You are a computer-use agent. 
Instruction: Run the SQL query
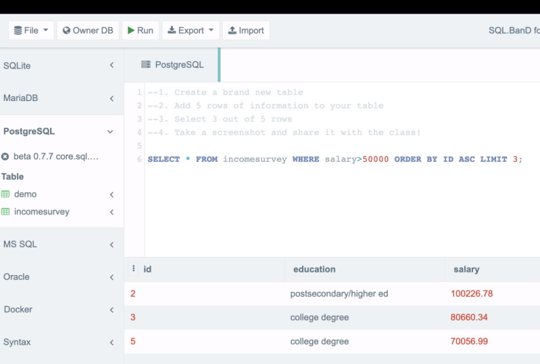(141, 30)
